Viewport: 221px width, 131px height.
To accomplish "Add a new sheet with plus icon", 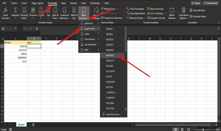I will pos(33,125).
